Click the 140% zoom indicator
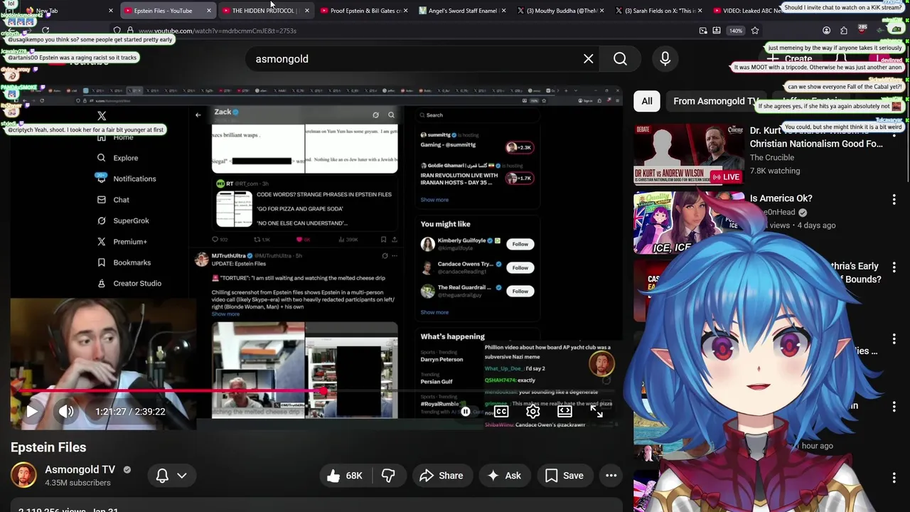910x512 pixels. (736, 31)
